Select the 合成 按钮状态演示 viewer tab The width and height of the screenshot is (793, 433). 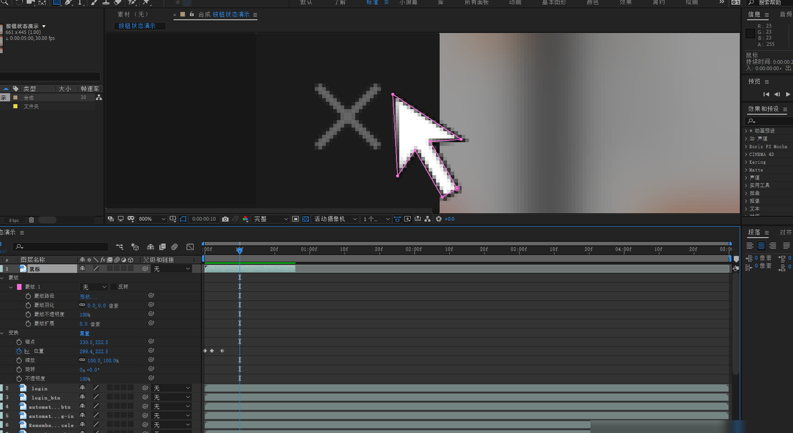223,14
